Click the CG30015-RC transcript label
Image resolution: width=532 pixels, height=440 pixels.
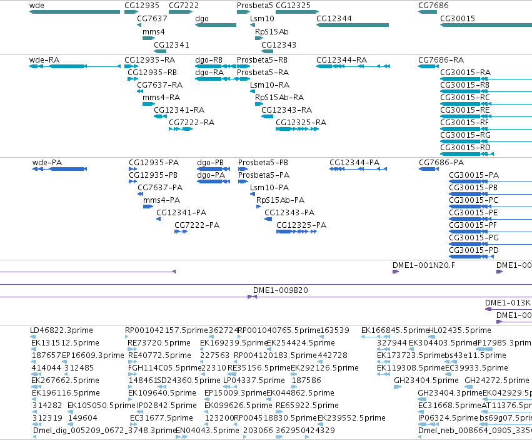pos(465,98)
